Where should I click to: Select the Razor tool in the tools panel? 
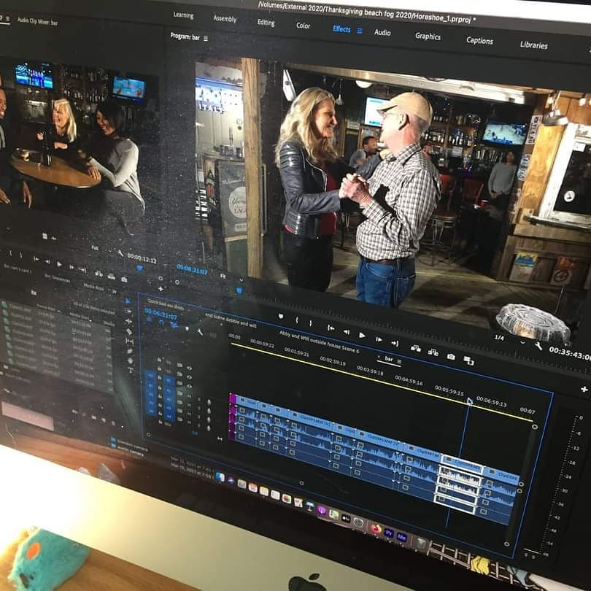click(129, 332)
